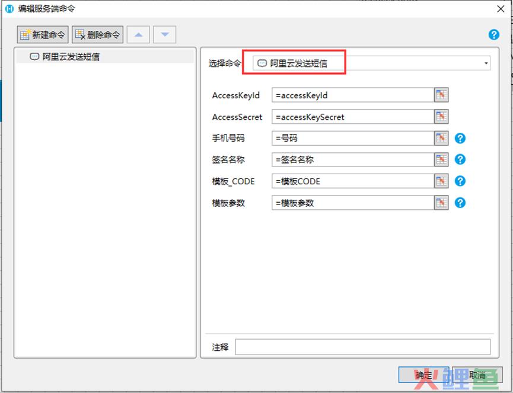Click the 模板参数 input field
Image resolution: width=513 pixels, height=393 pixels.
[353, 203]
